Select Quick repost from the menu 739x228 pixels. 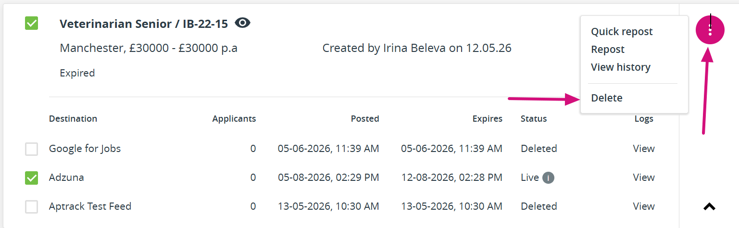click(622, 31)
